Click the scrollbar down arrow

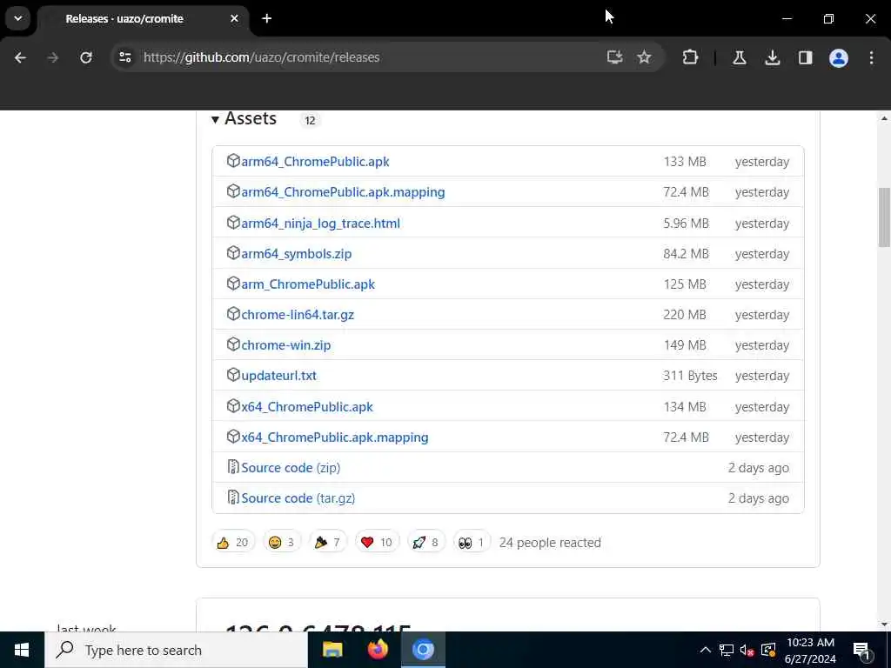(x=884, y=625)
